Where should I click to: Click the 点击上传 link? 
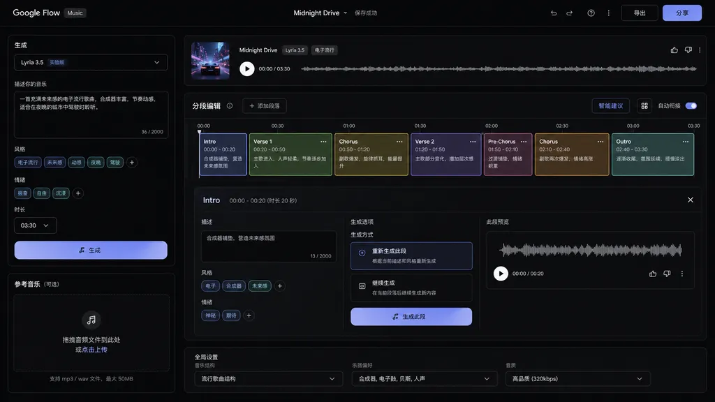94,350
